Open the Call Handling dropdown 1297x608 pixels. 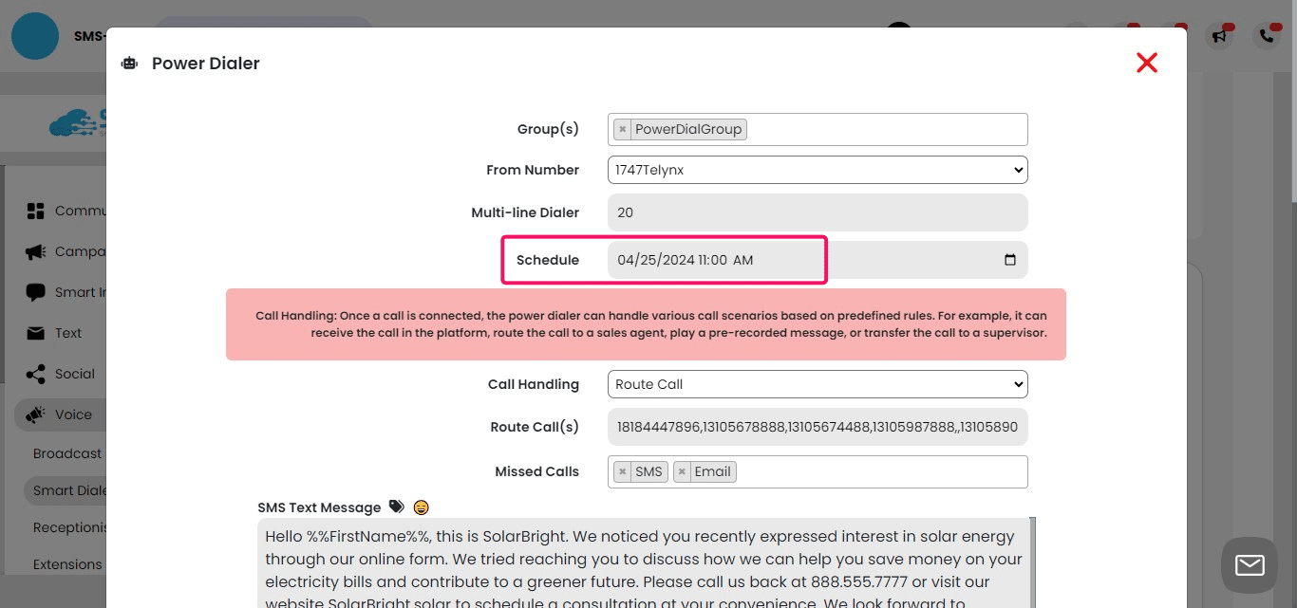pyautogui.click(x=818, y=384)
